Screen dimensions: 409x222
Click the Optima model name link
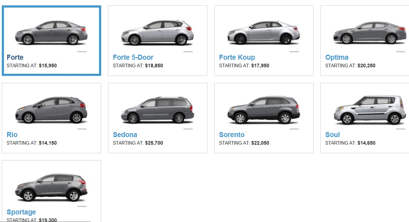(337, 57)
